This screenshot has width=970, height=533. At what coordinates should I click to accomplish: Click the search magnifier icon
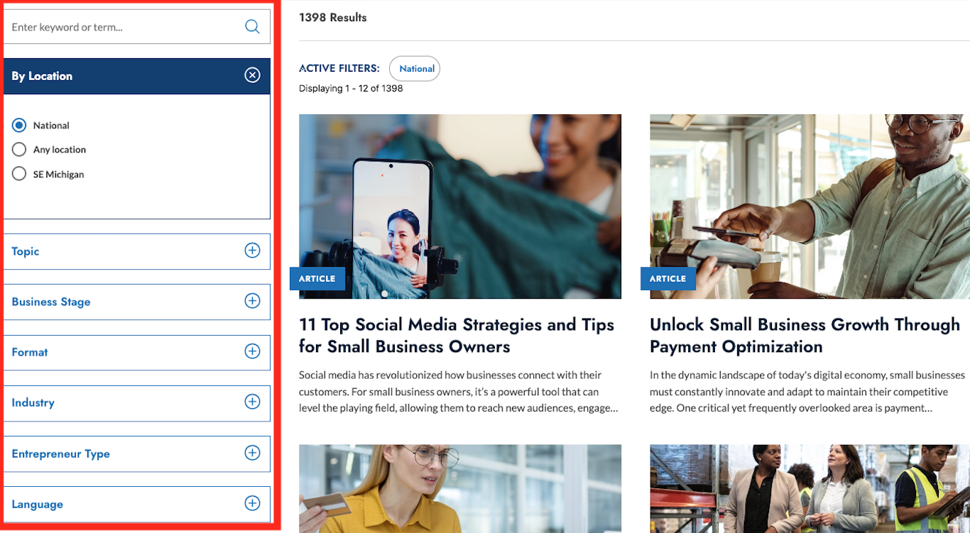(252, 27)
